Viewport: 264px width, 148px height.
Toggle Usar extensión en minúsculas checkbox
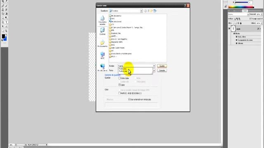pyautogui.click(x=129, y=99)
